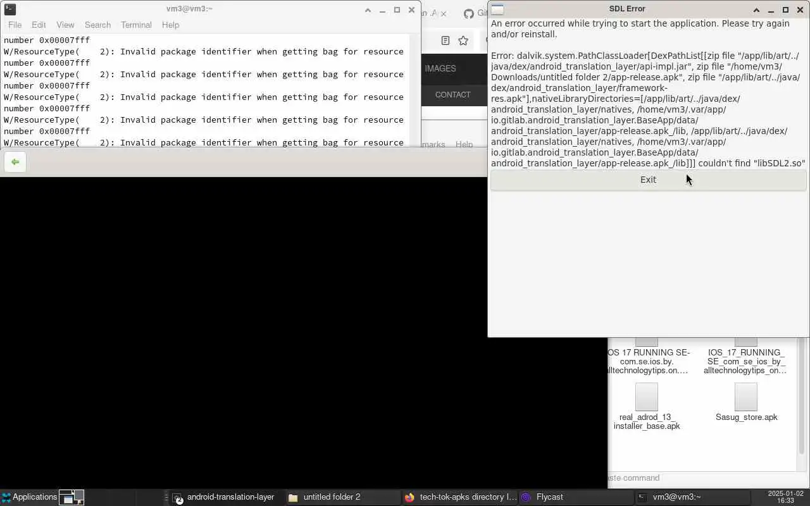Open the Help menu in terminal window

170,25
